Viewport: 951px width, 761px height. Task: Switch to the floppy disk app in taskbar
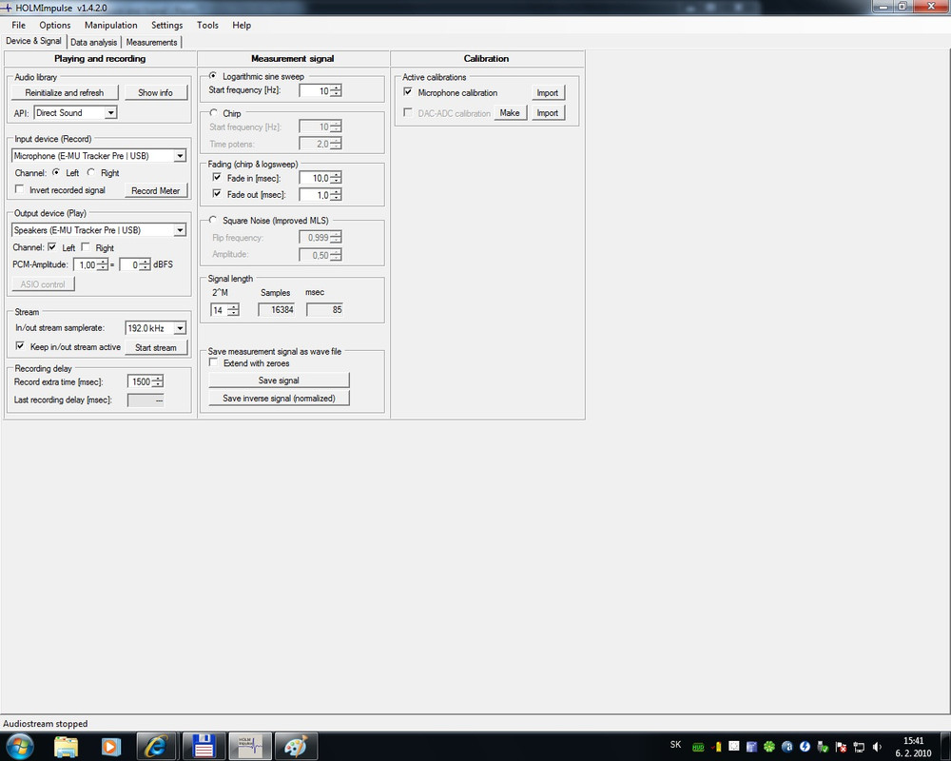pos(204,747)
